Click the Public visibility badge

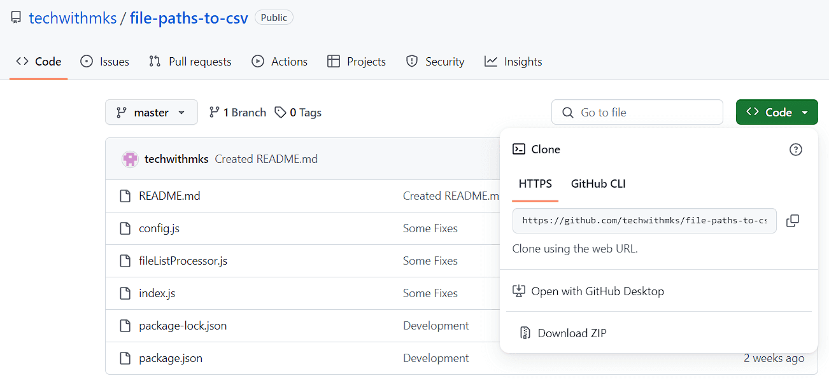274,18
